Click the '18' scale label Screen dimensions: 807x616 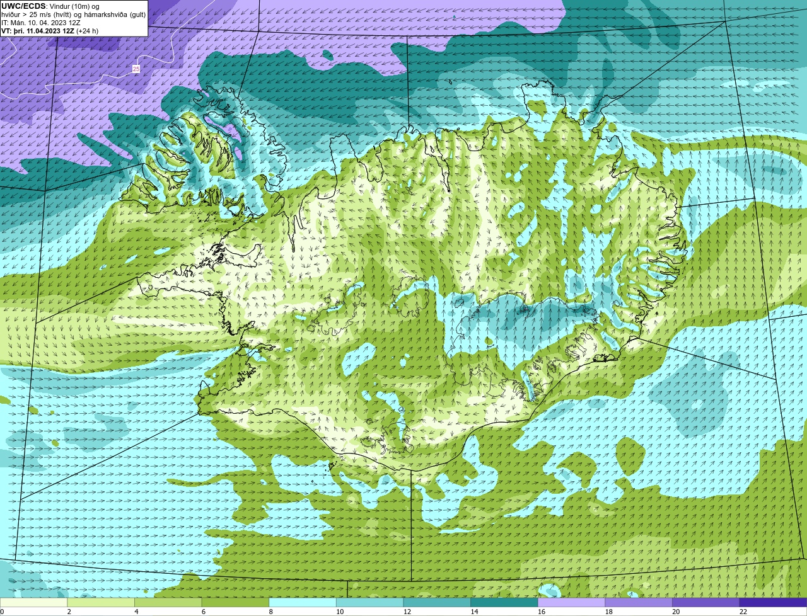pyautogui.click(x=608, y=612)
